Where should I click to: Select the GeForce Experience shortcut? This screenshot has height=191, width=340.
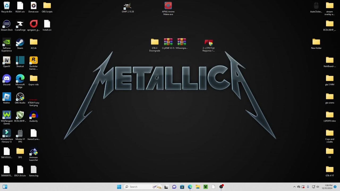tap(7, 45)
